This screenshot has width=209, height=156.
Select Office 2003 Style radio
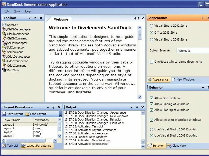tap(151, 33)
